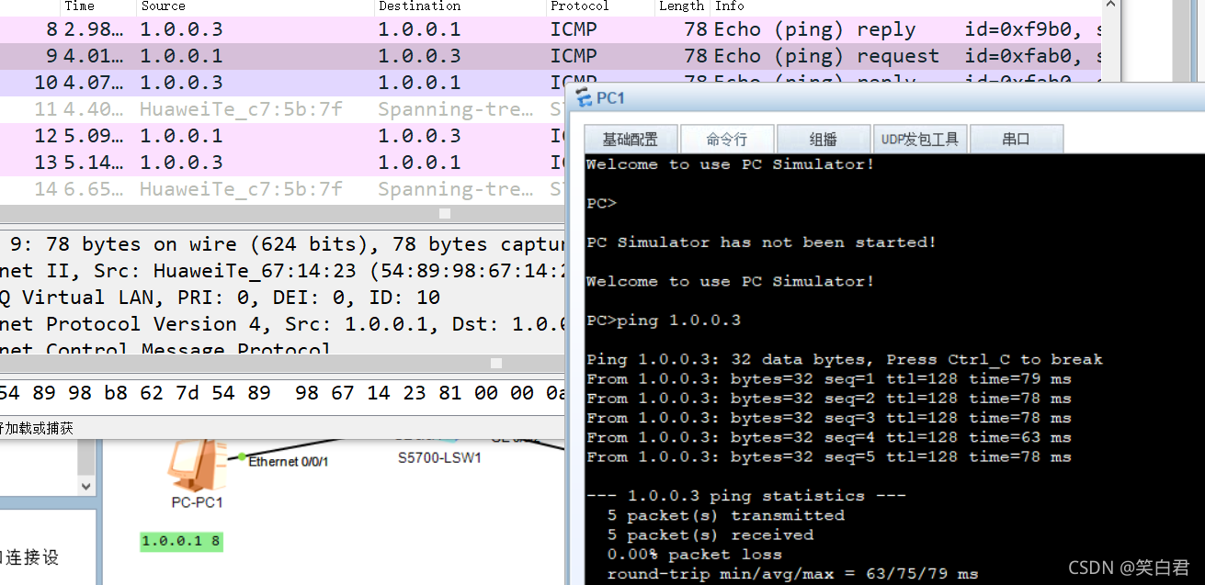Open the 串口 tab in PC1
1205x585 pixels.
[1016, 140]
